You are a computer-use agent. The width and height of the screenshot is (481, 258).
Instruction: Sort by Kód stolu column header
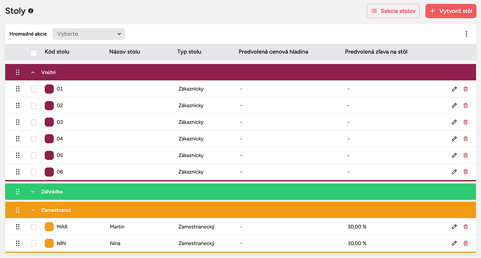tap(57, 52)
